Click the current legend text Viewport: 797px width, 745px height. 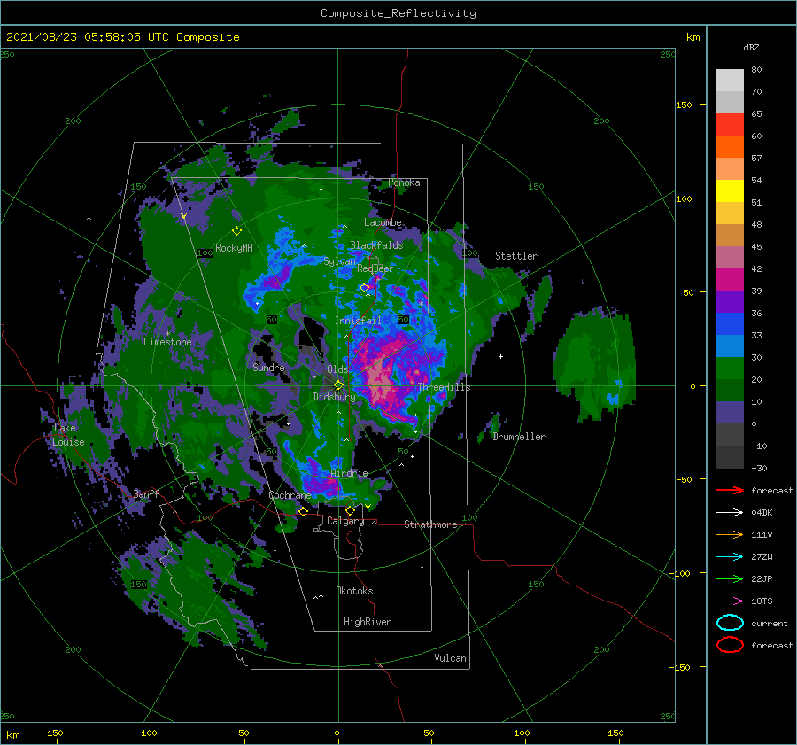point(770,623)
